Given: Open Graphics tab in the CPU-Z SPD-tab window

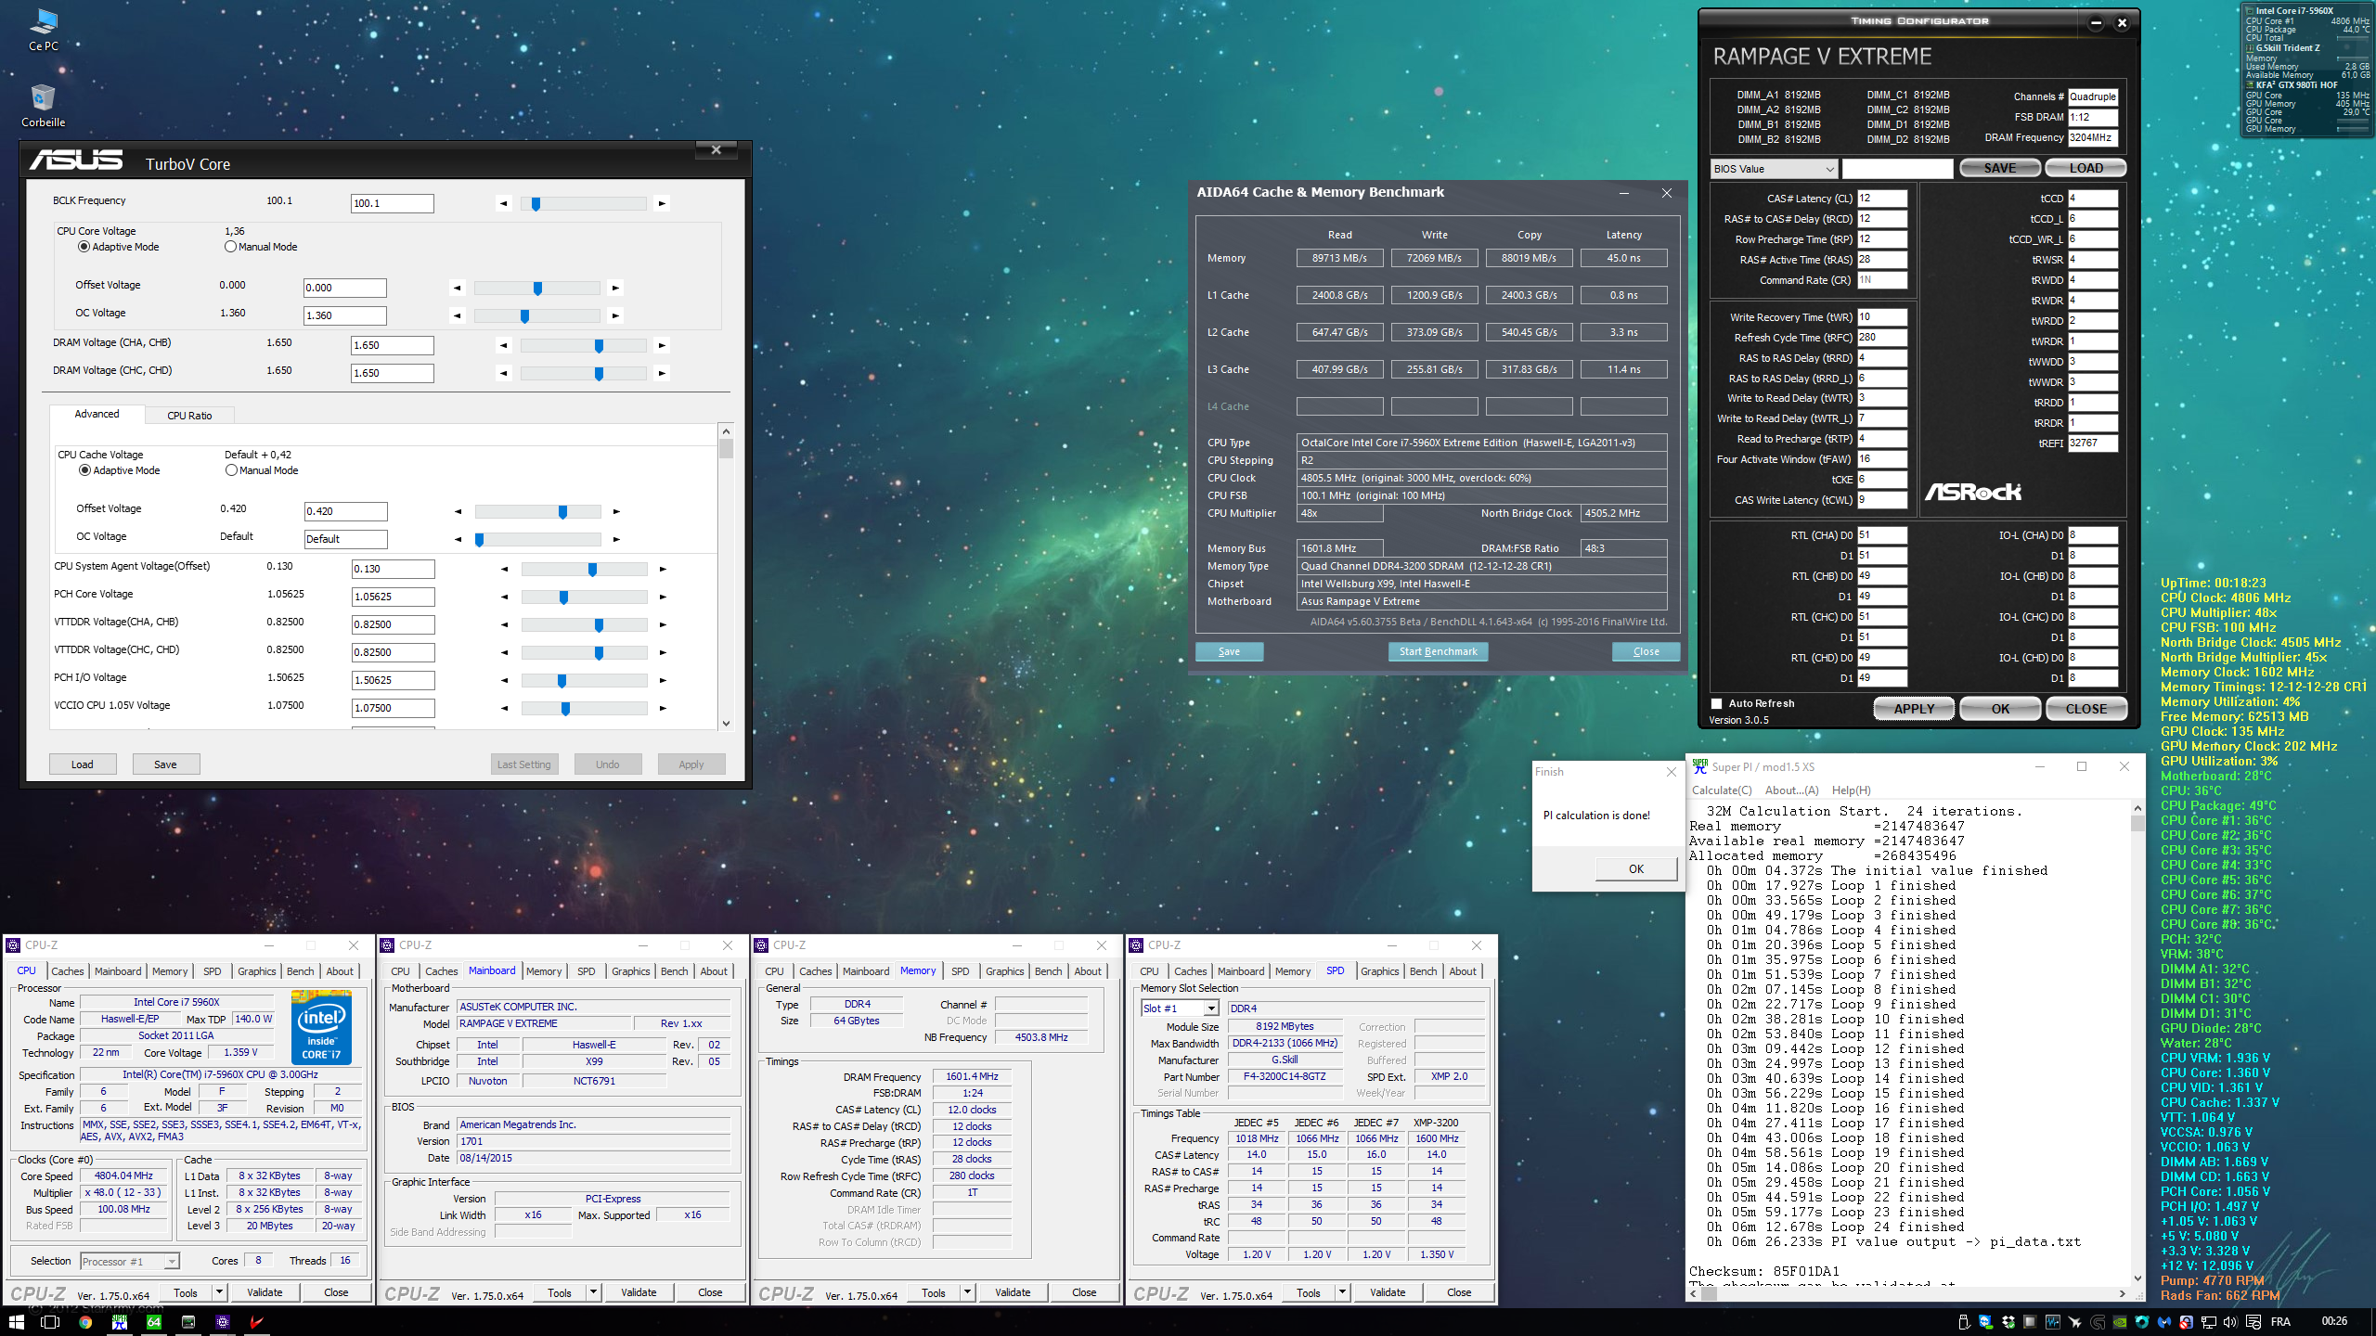Looking at the screenshot, I should coord(1379,971).
